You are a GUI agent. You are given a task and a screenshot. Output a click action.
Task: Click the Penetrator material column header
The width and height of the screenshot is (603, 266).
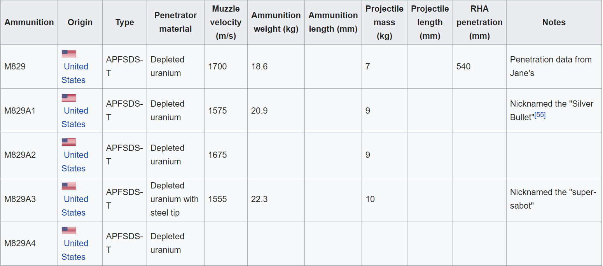click(x=176, y=22)
